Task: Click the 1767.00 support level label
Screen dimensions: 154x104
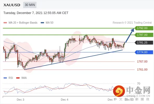Action: click(142, 61)
